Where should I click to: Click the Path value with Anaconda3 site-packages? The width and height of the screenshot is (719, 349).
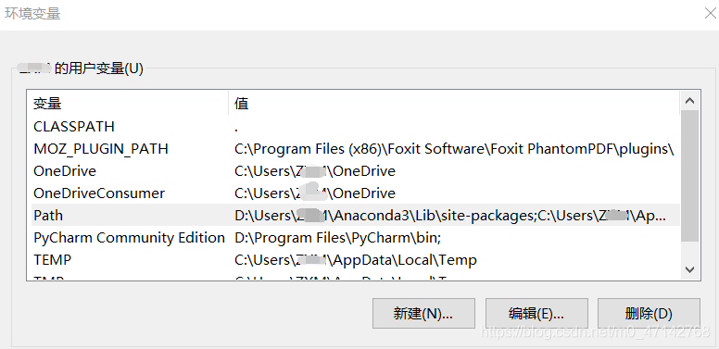pos(449,216)
